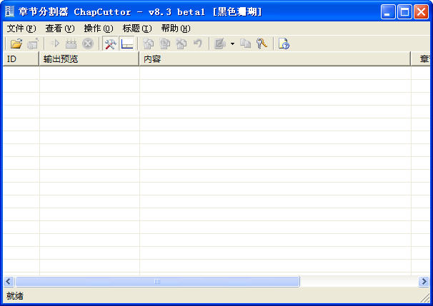Click the keys icon in the toolbar
Screen dimensions: 433x306
click(x=262, y=44)
